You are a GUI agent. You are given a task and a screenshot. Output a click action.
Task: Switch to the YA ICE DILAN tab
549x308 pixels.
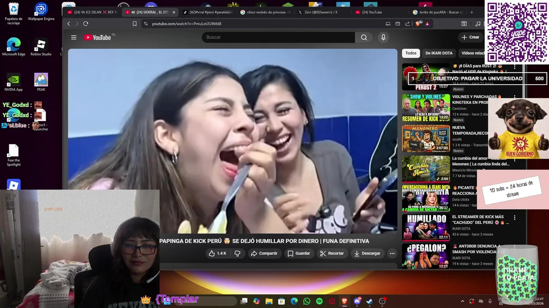pos(92,12)
